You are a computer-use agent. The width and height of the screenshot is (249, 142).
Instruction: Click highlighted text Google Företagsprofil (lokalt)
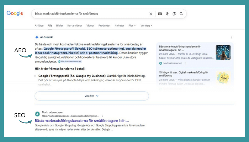(65, 49)
